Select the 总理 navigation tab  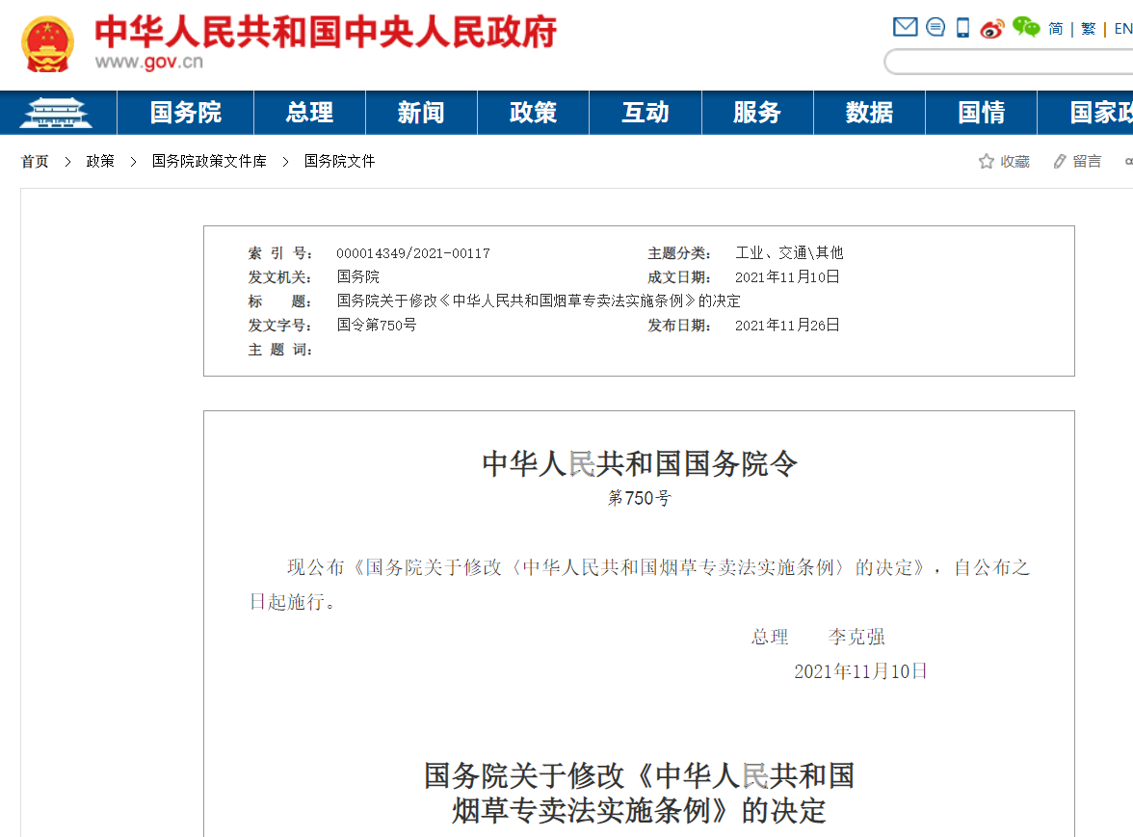[309, 113]
